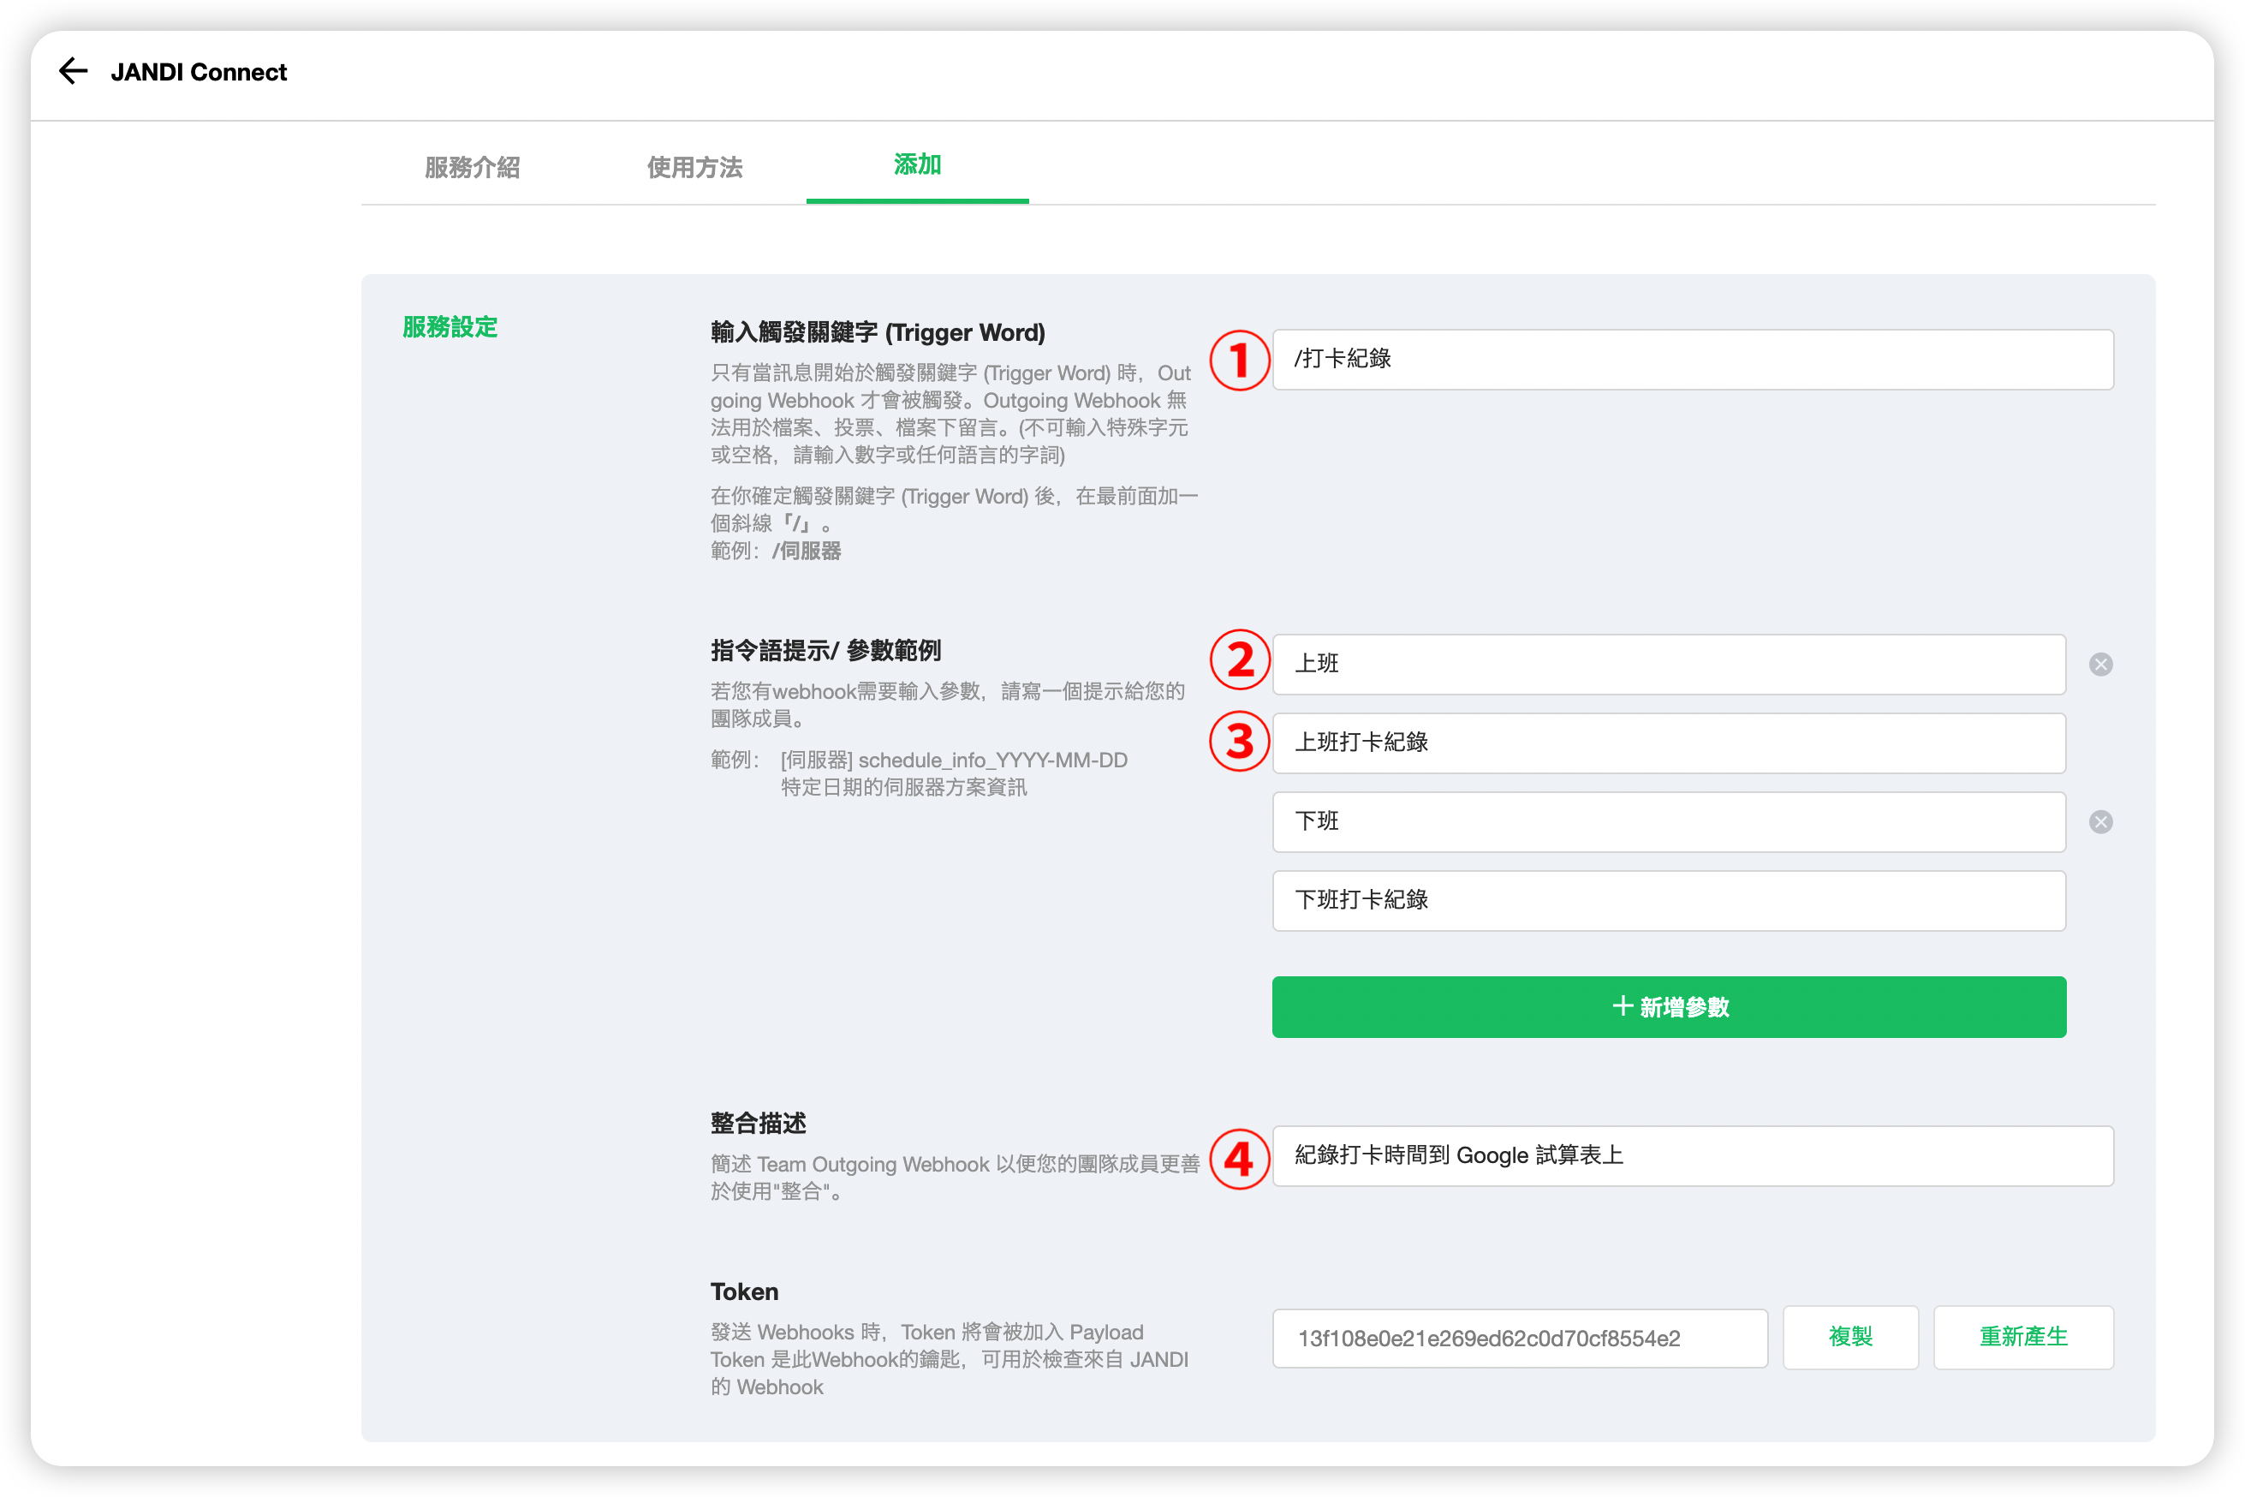Open the 服務介紹 tab

point(472,167)
